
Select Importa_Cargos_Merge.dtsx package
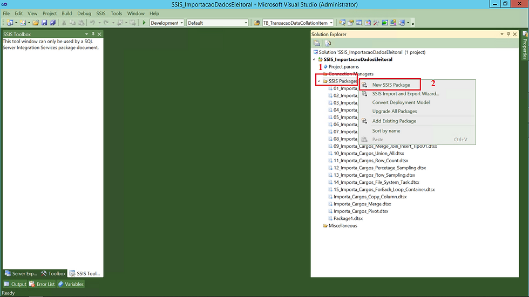(362, 204)
